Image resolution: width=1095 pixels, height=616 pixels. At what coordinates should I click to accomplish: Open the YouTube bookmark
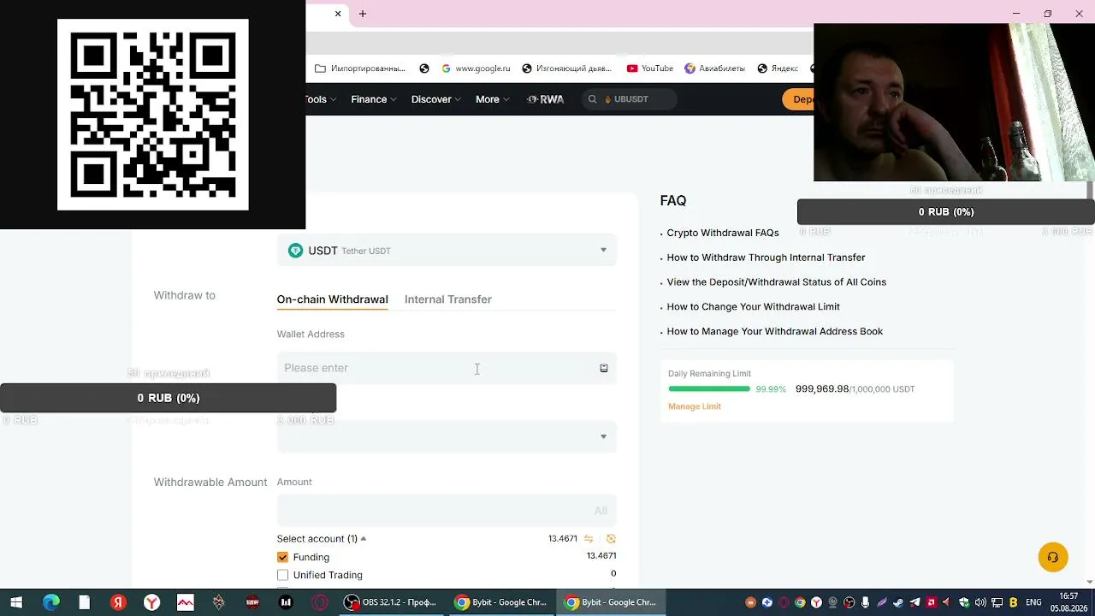coord(650,68)
